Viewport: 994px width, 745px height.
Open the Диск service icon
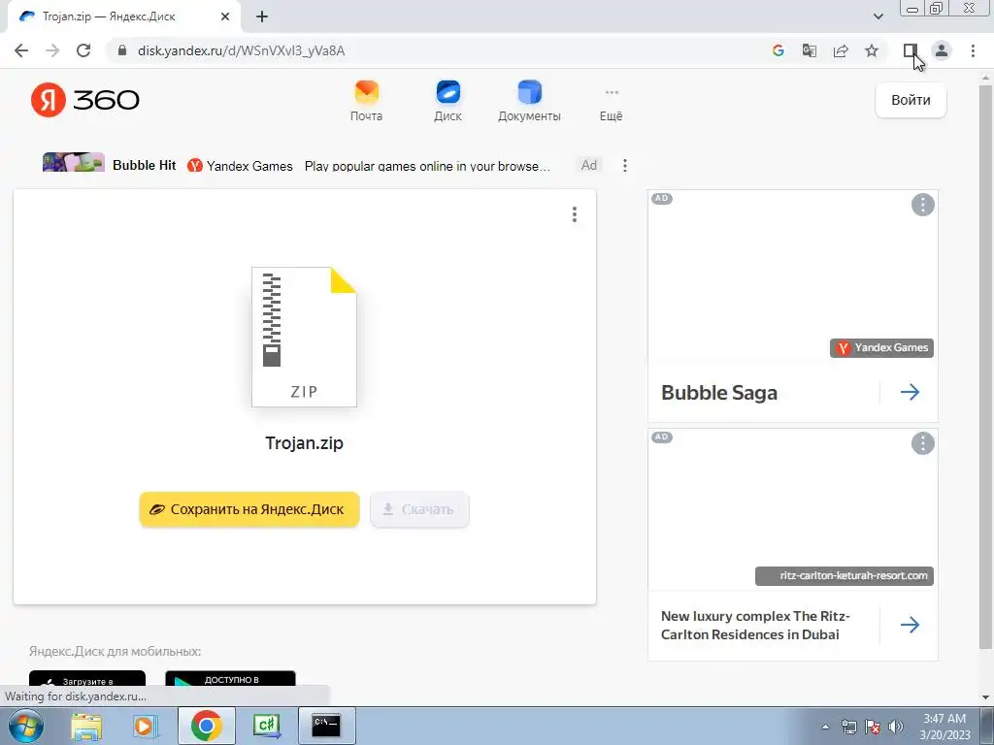click(447, 101)
